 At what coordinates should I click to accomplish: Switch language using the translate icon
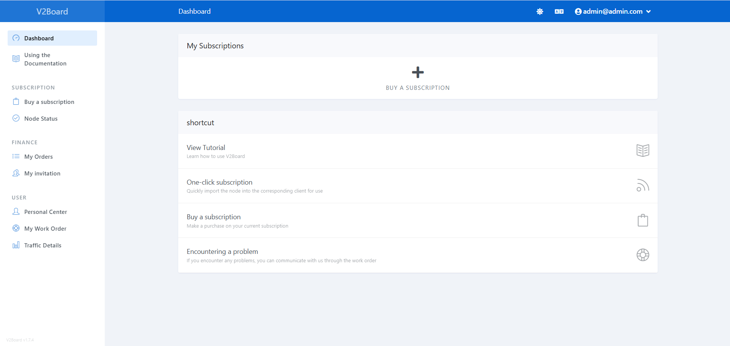559,11
